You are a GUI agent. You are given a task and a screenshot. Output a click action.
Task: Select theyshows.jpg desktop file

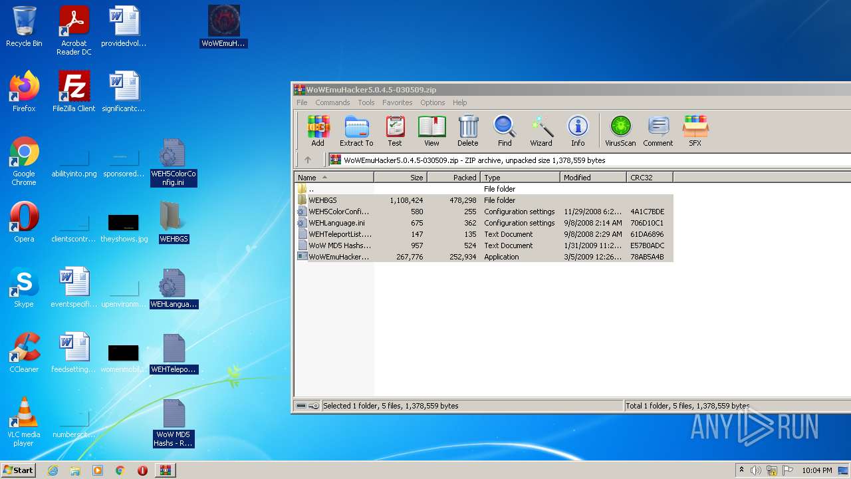click(x=124, y=228)
